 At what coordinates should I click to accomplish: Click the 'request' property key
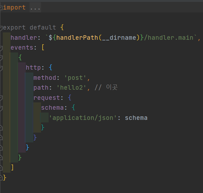(47, 98)
